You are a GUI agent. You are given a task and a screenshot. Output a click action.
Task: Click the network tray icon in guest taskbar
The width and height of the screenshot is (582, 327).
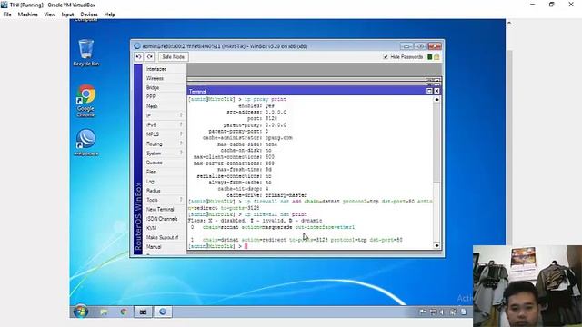[433, 312]
